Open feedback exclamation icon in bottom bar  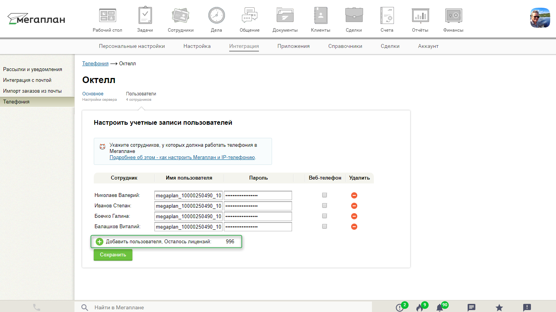pyautogui.click(x=527, y=307)
